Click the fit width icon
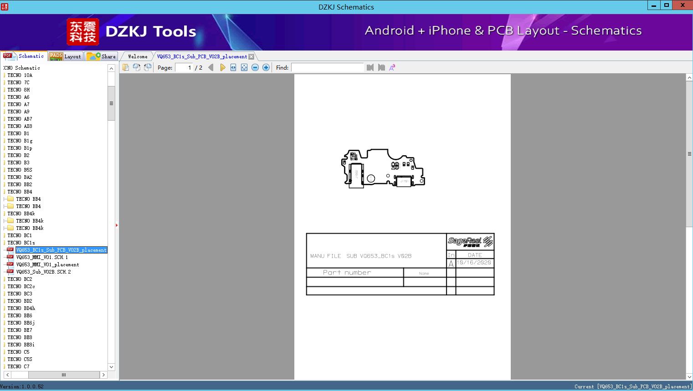This screenshot has width=693, height=391. coord(233,67)
